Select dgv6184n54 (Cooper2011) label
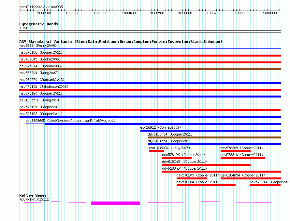Image resolution: width=290 pixels, height=221 pixels. (x=243, y=175)
